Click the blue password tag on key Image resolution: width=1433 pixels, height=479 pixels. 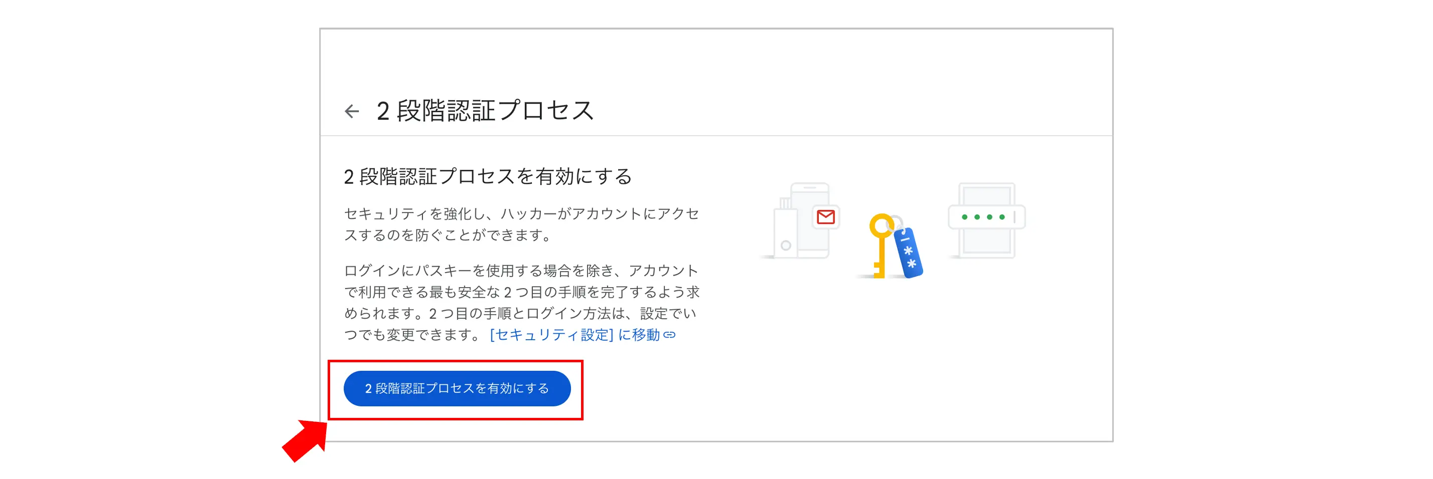click(x=909, y=253)
